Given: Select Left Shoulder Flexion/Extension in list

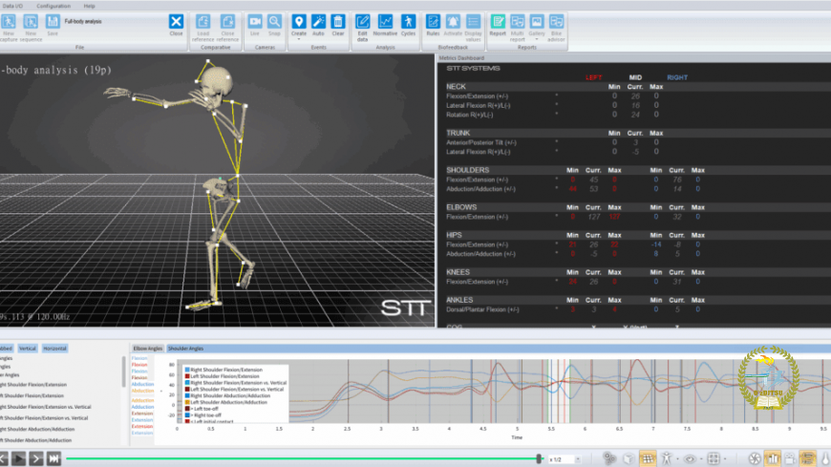Looking at the screenshot, I should tap(32, 395).
